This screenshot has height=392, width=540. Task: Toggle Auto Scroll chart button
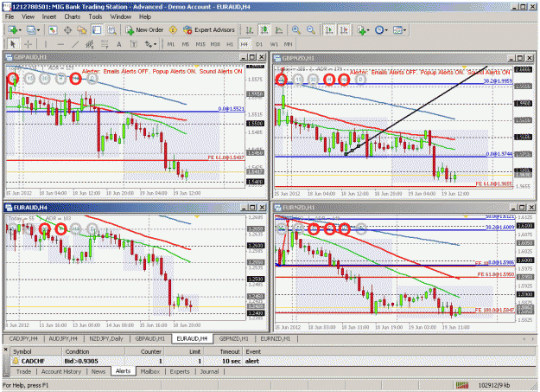(329, 30)
